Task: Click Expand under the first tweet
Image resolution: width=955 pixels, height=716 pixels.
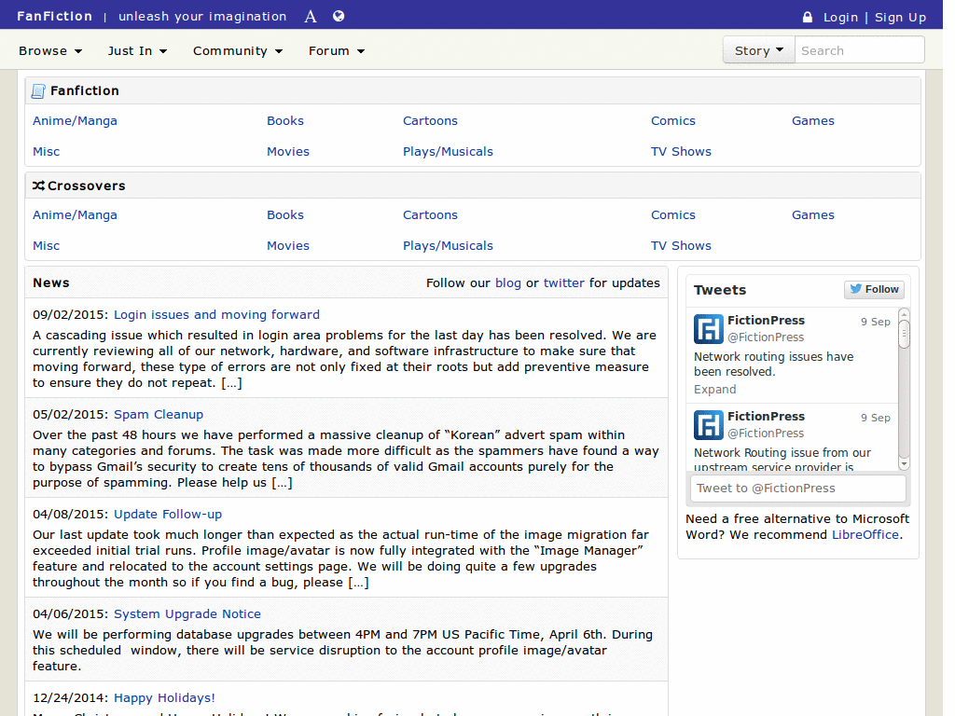Action: [715, 390]
